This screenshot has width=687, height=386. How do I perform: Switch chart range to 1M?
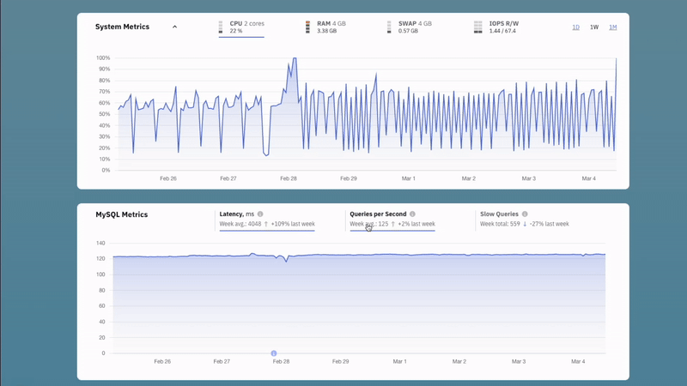pos(612,27)
